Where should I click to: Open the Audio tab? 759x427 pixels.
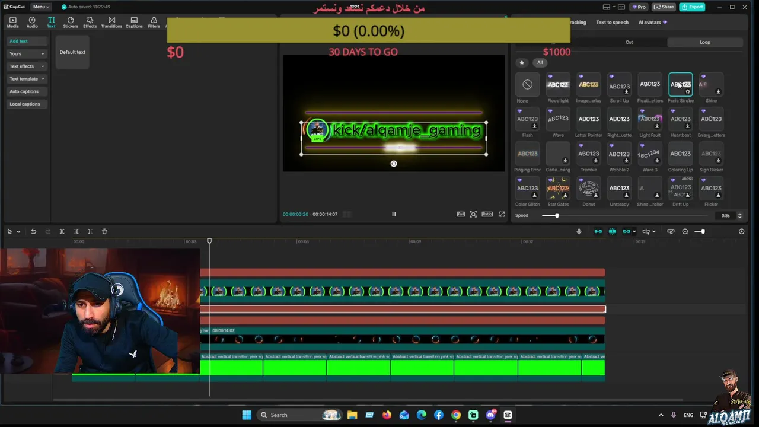[32, 23]
